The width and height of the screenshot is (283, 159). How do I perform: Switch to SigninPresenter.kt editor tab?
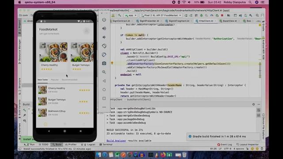pos(149,21)
